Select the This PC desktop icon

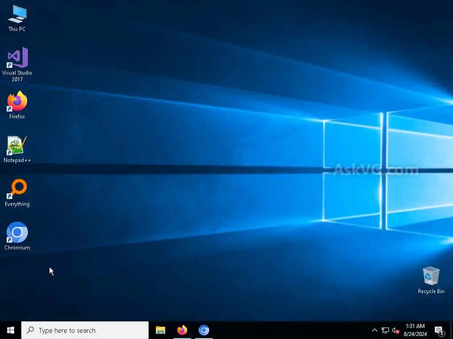click(17, 18)
